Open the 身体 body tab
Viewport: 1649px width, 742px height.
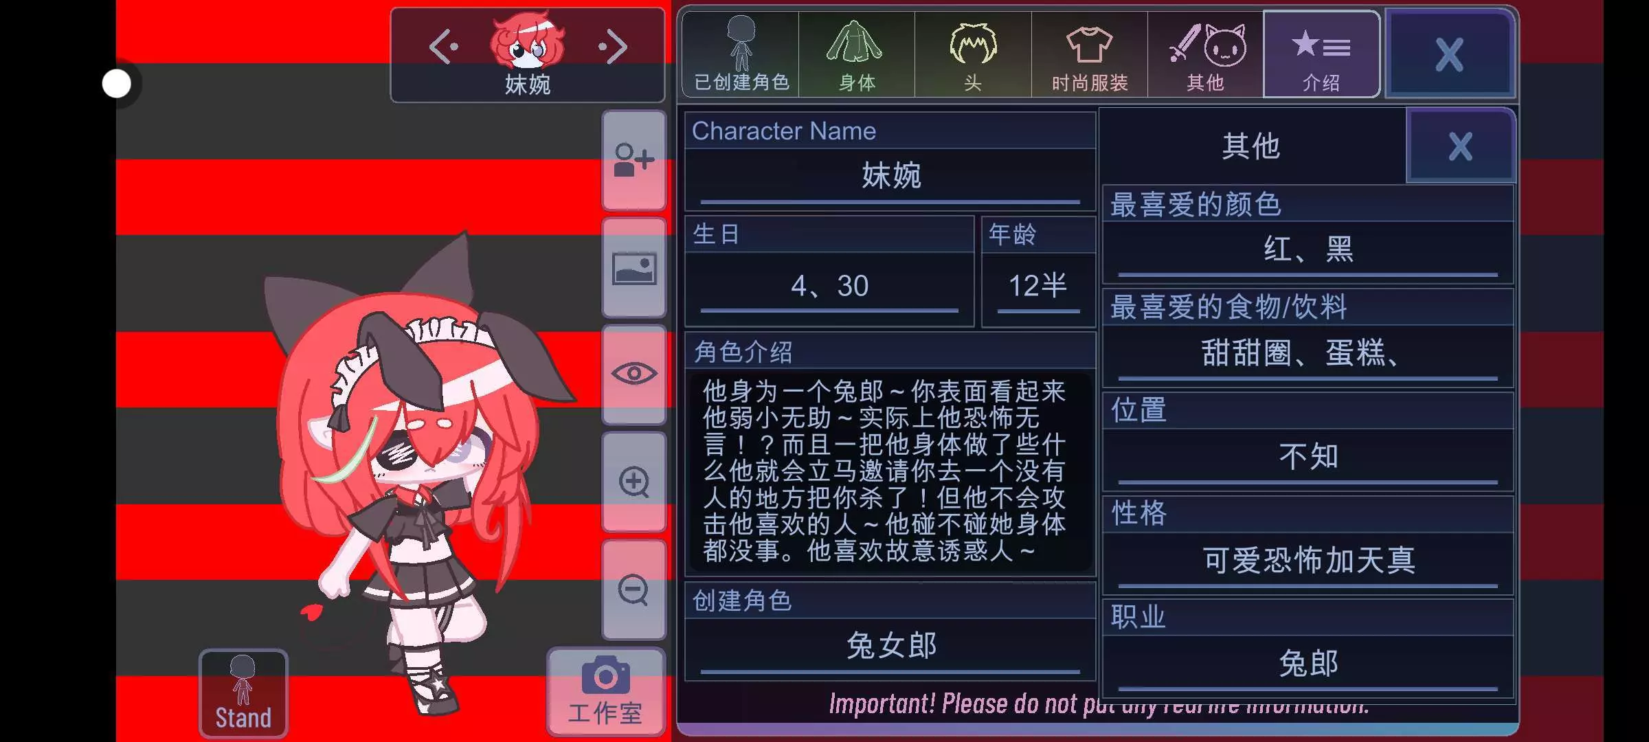click(857, 54)
